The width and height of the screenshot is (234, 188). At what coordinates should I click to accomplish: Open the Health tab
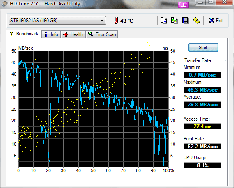tap(73, 34)
